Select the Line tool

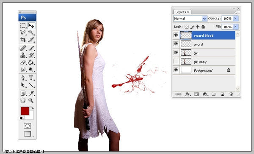point(31,85)
